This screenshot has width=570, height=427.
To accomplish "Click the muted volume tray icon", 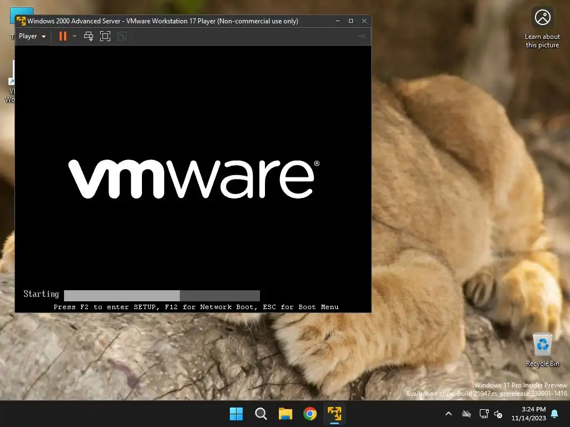I will point(498,414).
